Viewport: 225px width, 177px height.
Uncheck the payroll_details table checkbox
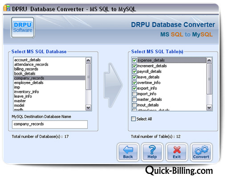134,72
